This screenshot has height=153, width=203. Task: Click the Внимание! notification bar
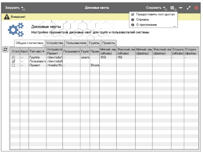67,17
